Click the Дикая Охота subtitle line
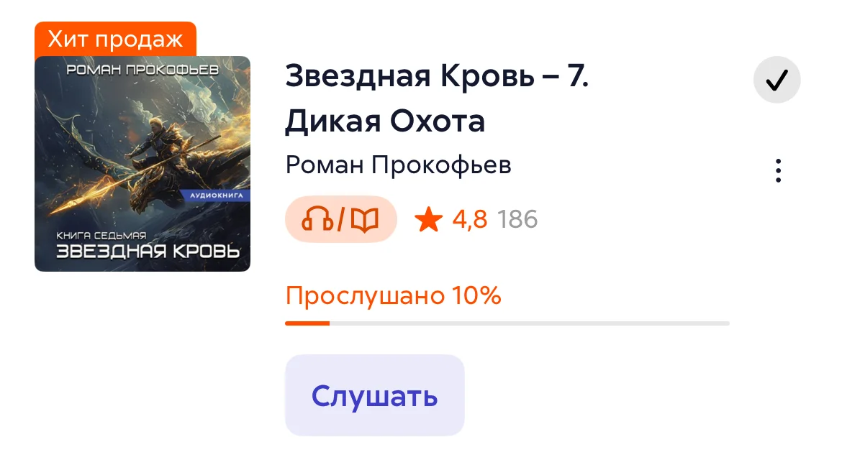The image size is (842, 465). tap(385, 121)
